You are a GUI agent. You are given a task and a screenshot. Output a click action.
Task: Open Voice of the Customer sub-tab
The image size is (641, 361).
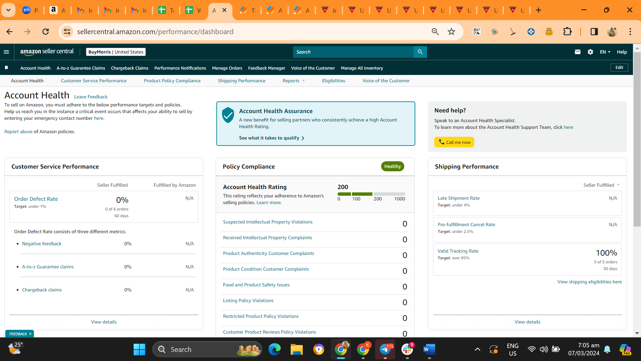click(x=386, y=81)
